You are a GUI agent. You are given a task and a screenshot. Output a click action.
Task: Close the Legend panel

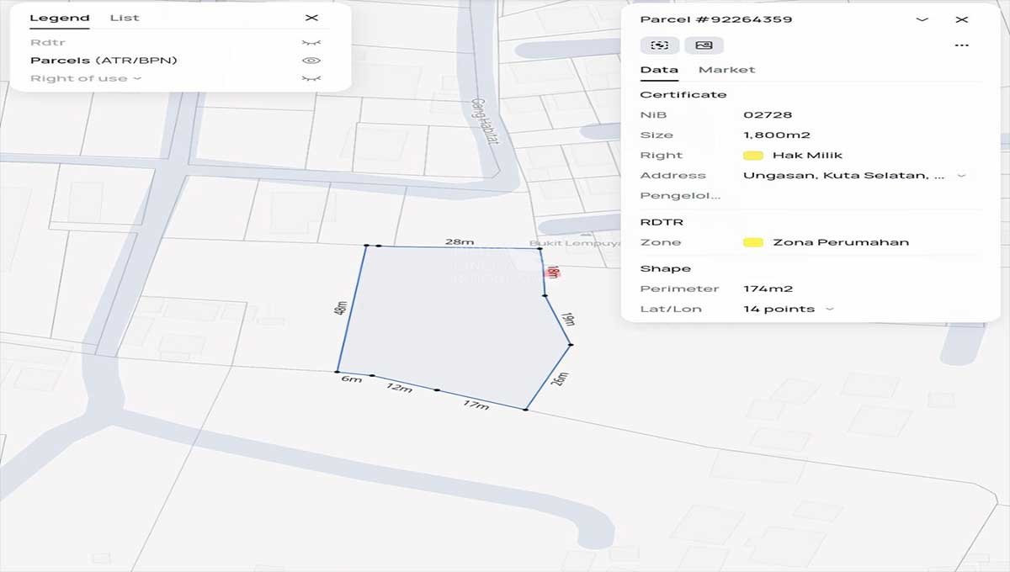pos(311,18)
